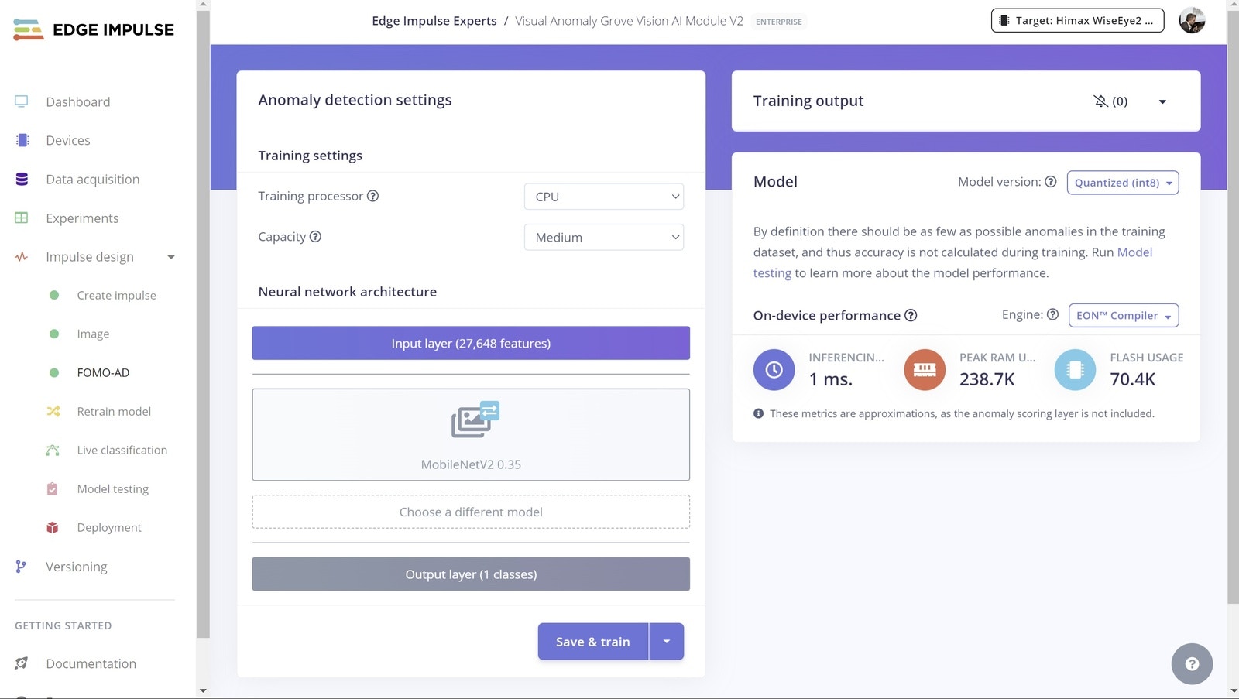The width and height of the screenshot is (1239, 699).
Task: Click the Output layer (1 classes) bar
Action: (471, 574)
